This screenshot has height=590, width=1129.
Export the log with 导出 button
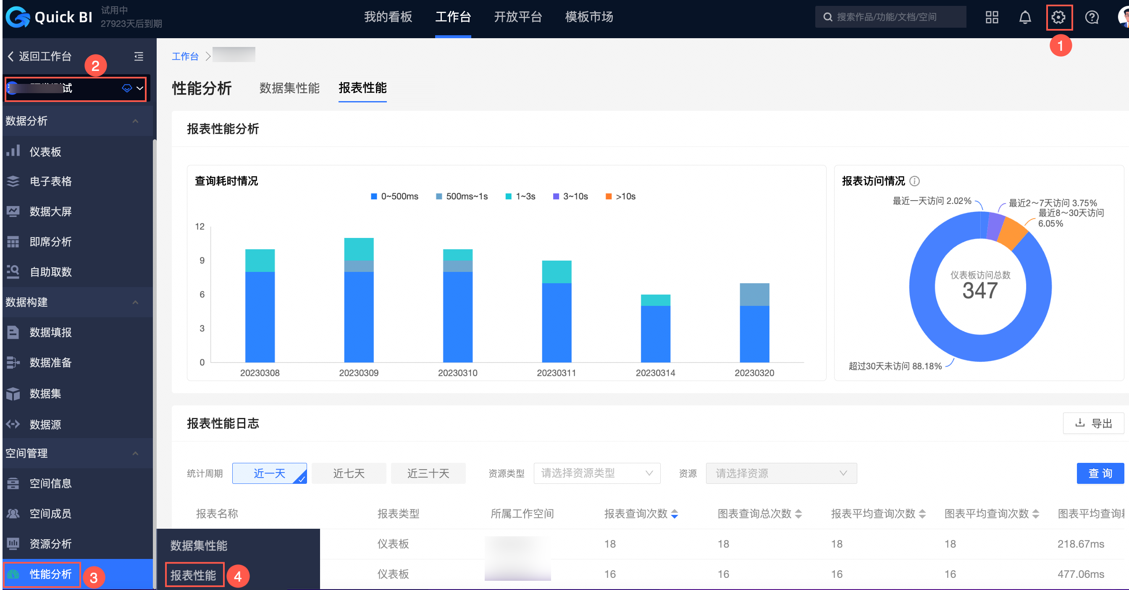(1093, 423)
